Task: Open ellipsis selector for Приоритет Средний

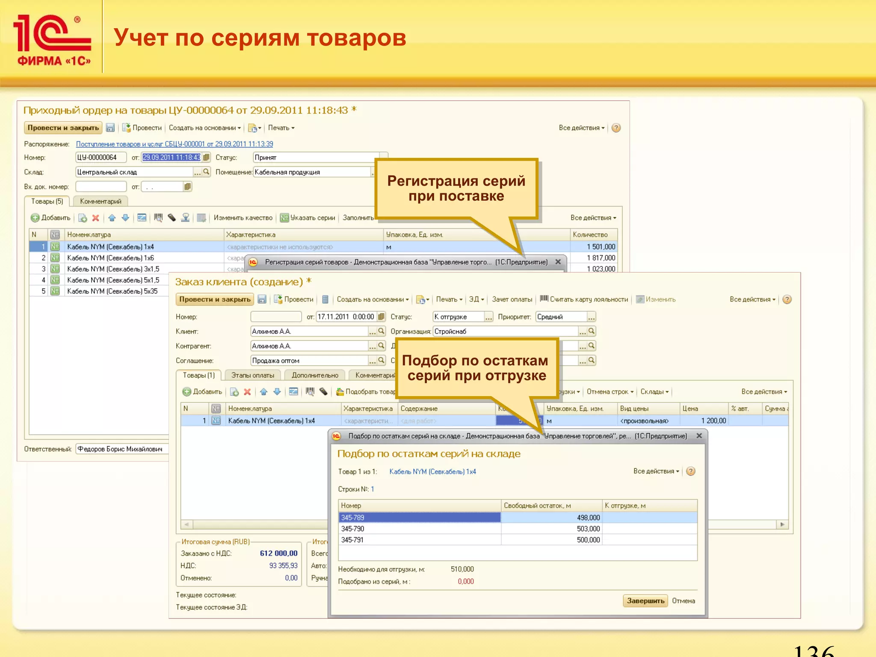Action: pos(591,317)
